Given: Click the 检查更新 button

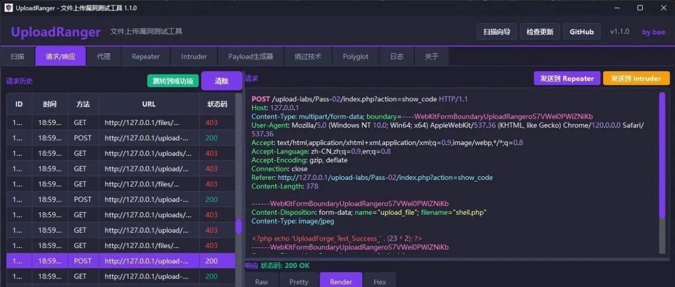Looking at the screenshot, I should click(540, 32).
